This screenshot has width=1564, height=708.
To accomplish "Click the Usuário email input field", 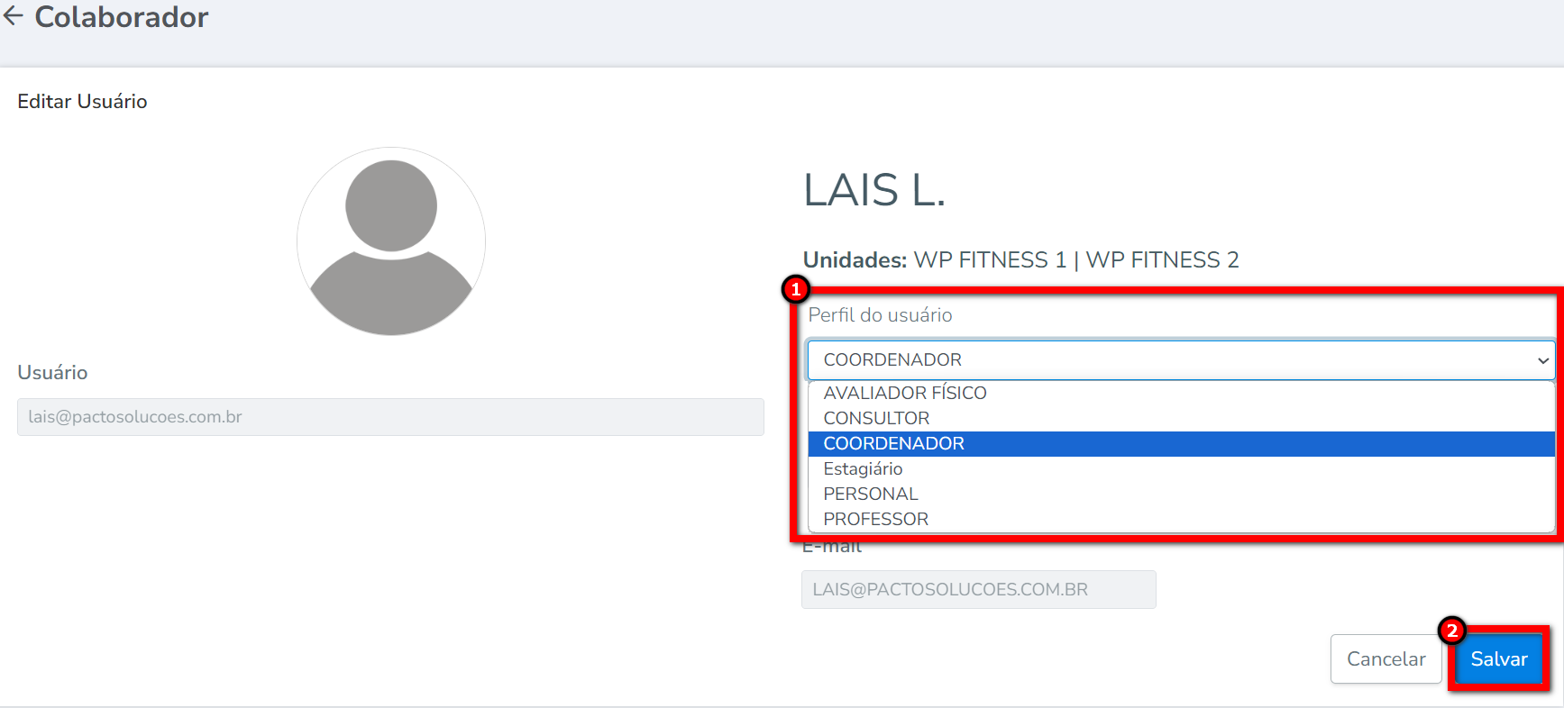I will pos(390,417).
